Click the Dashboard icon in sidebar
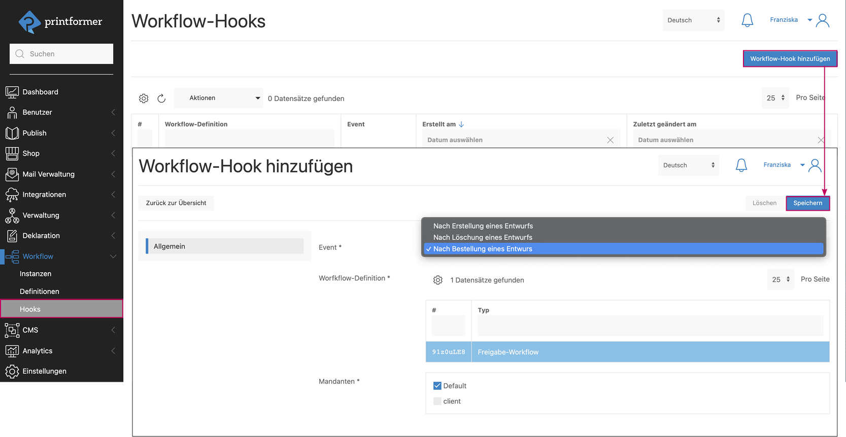The image size is (846, 437). tap(12, 92)
